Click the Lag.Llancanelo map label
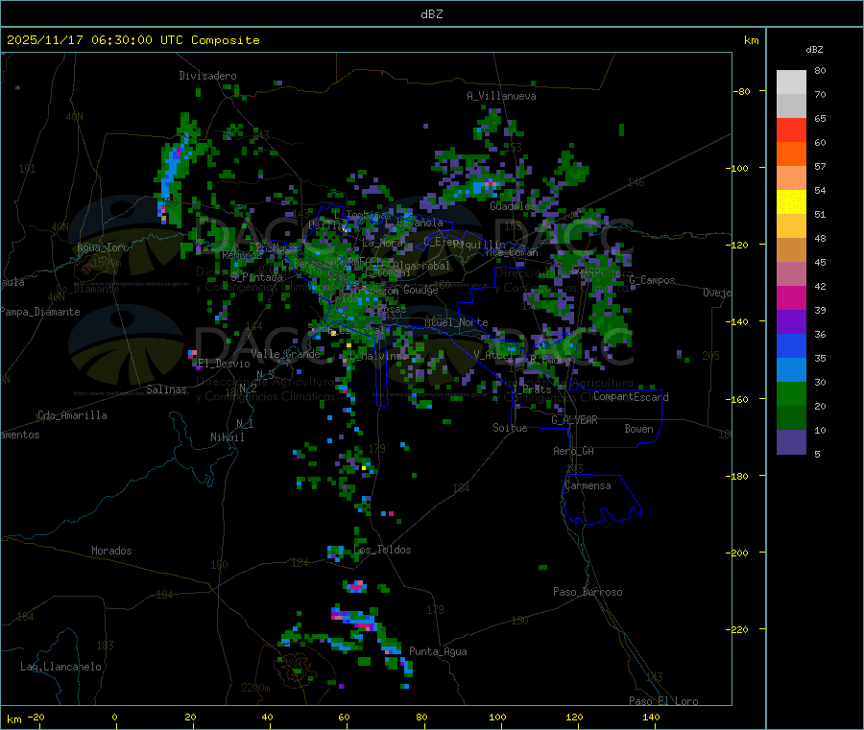This screenshot has width=864, height=730. point(61,667)
